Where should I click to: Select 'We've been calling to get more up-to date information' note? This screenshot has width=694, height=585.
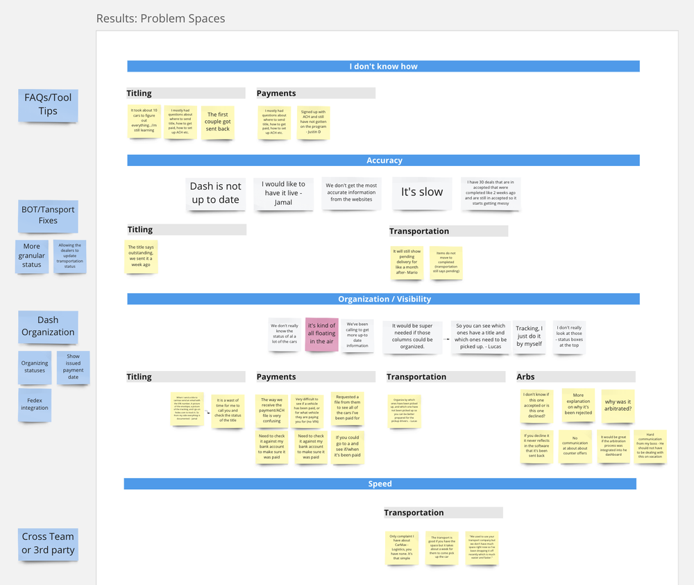point(357,336)
